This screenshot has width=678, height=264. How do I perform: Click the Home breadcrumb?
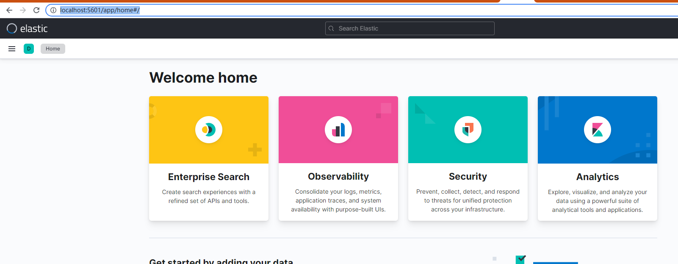coord(53,49)
